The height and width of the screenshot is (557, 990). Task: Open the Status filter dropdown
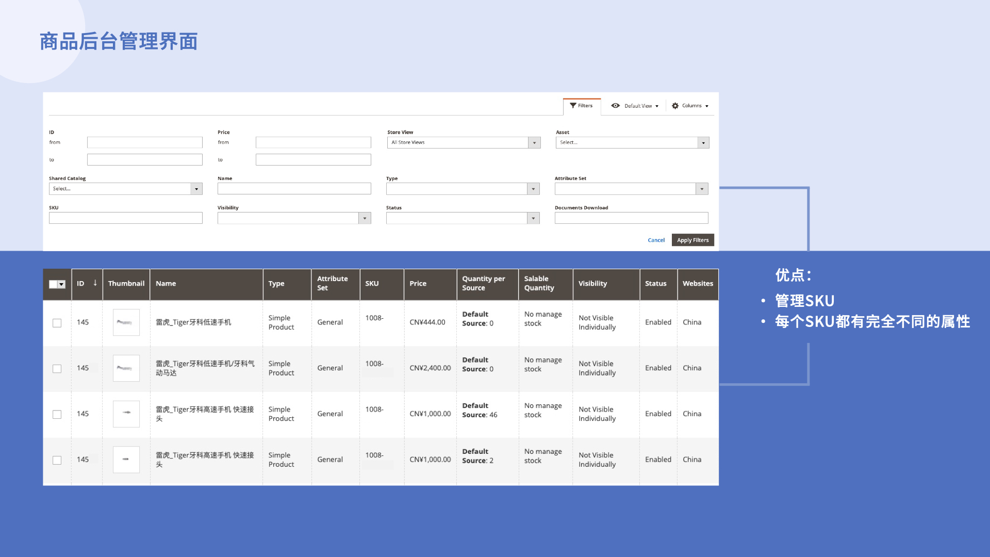point(463,218)
